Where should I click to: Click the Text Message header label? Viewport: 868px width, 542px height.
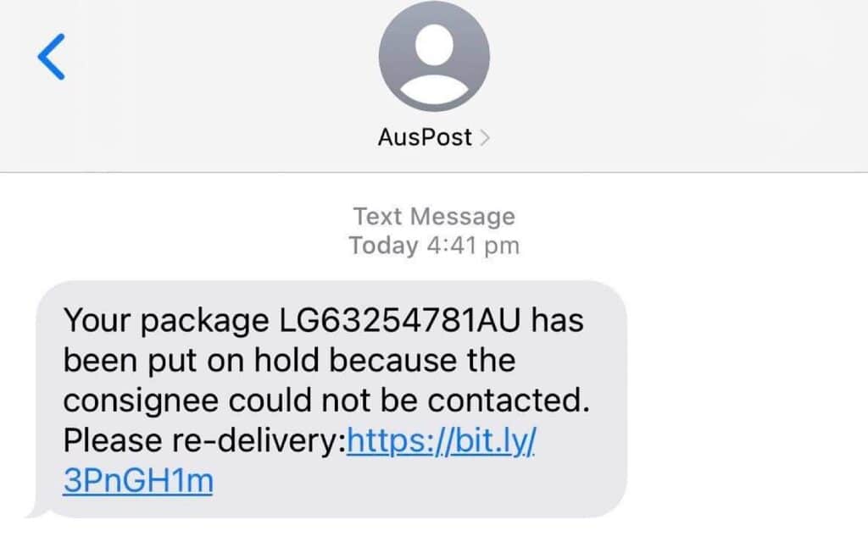(x=434, y=216)
